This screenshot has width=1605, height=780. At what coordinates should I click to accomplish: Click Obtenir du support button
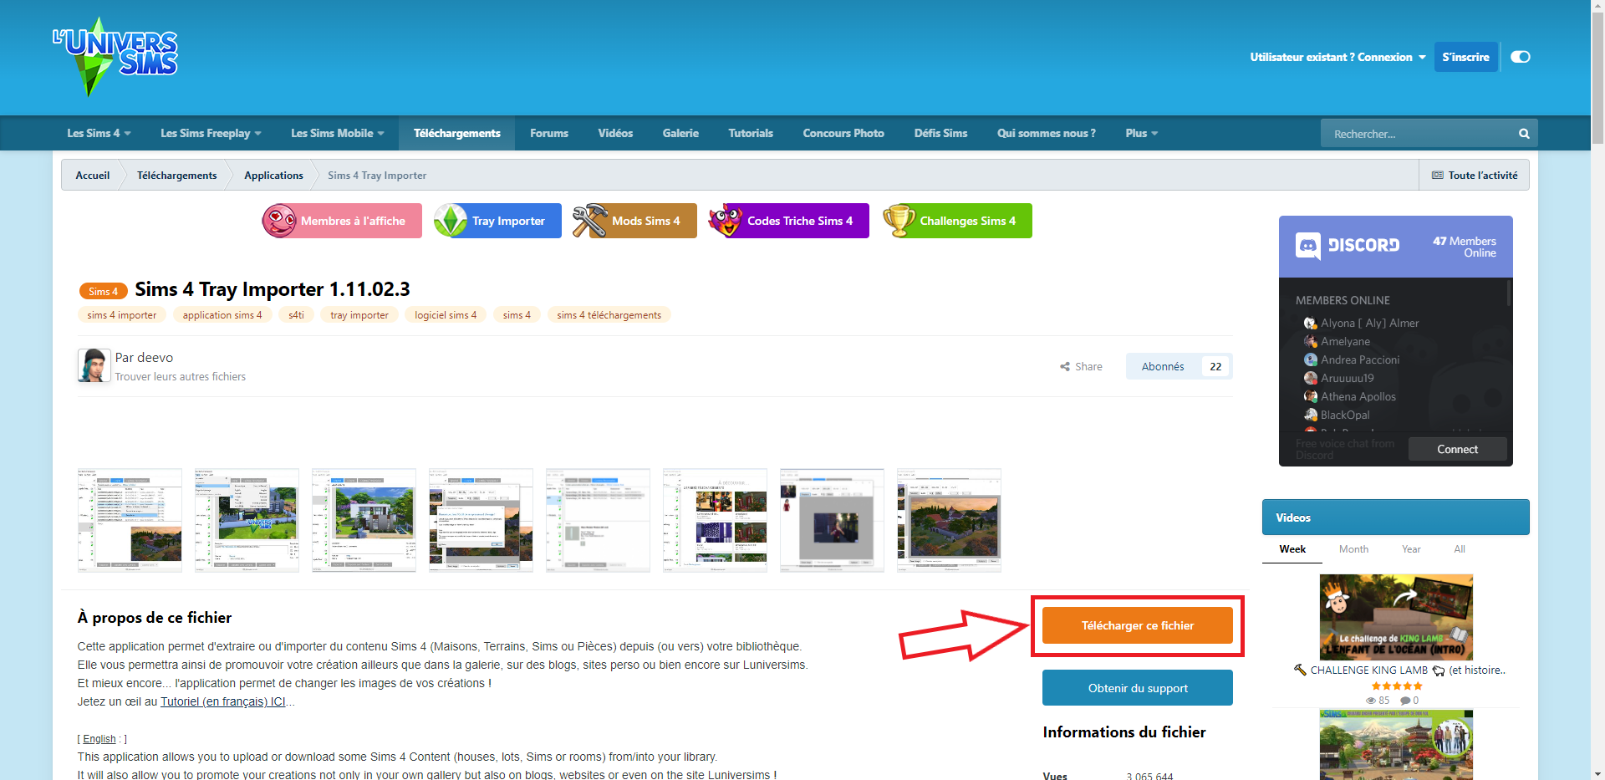pos(1137,688)
